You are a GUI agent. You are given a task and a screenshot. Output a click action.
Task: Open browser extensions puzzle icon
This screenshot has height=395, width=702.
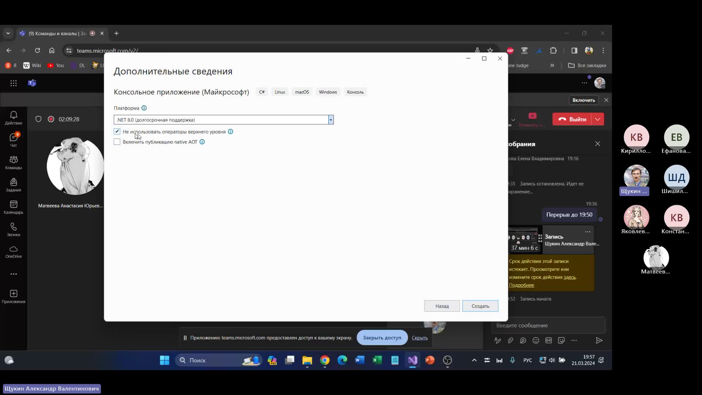[553, 50]
